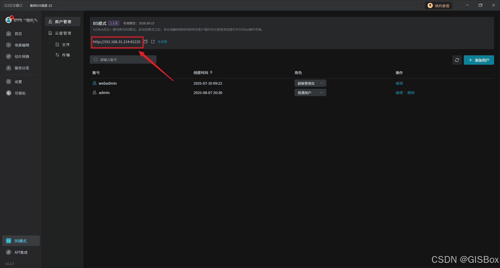Click the 服务分发 upload icon
Viewport: 500px width, 268px height.
[9, 68]
